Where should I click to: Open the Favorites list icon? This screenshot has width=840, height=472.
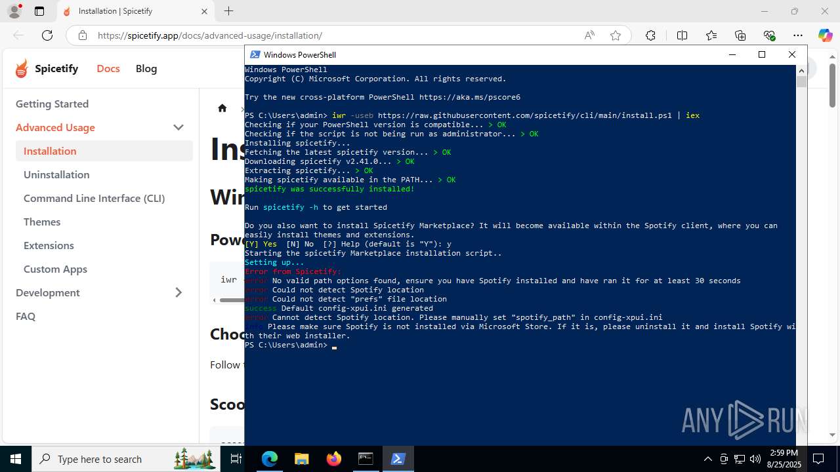(711, 35)
